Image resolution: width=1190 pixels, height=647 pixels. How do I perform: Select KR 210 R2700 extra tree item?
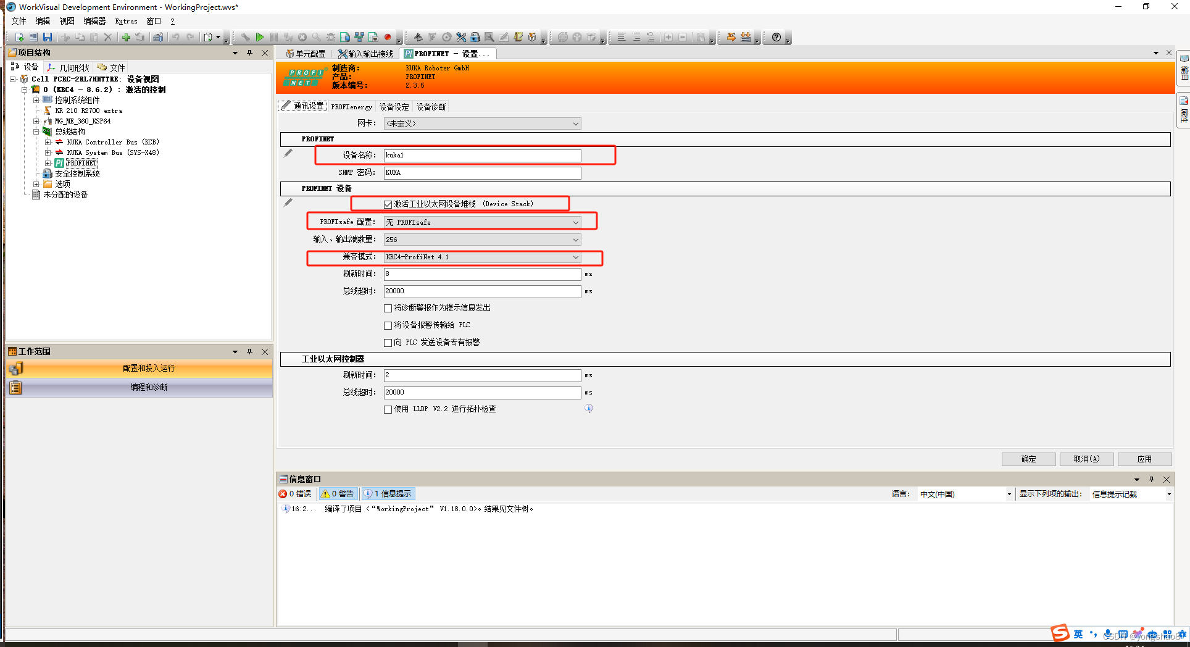(88, 111)
